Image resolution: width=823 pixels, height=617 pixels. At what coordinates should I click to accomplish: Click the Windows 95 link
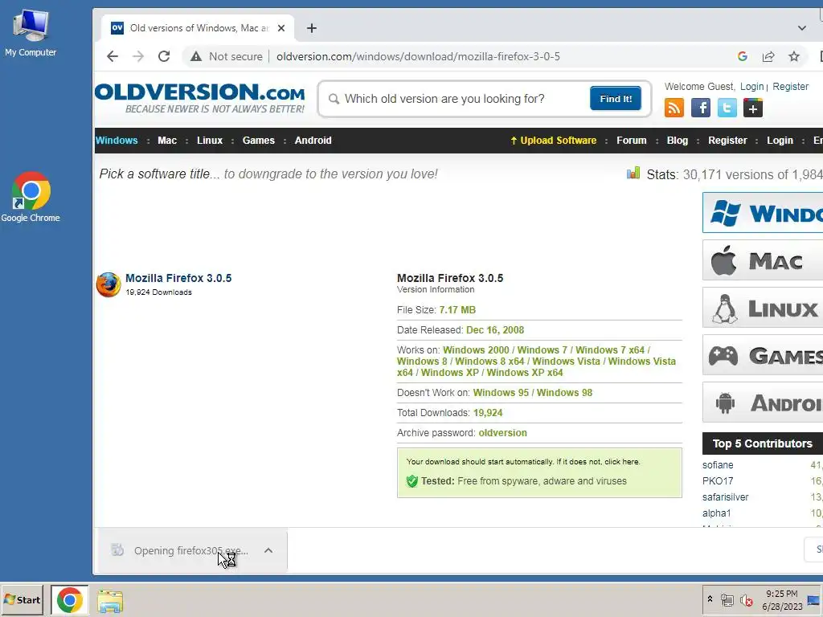(x=501, y=392)
